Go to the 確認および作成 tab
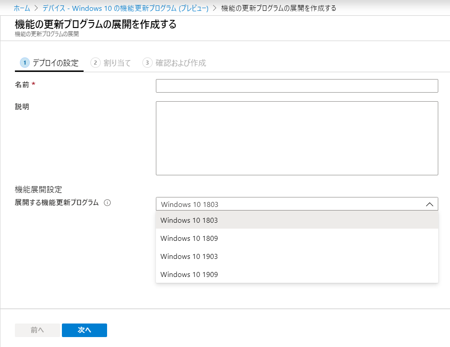The height and width of the screenshot is (347, 450). [x=174, y=63]
